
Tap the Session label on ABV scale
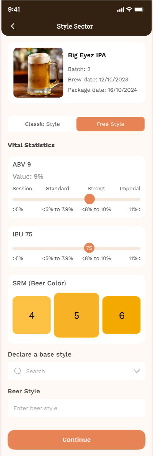(22, 188)
